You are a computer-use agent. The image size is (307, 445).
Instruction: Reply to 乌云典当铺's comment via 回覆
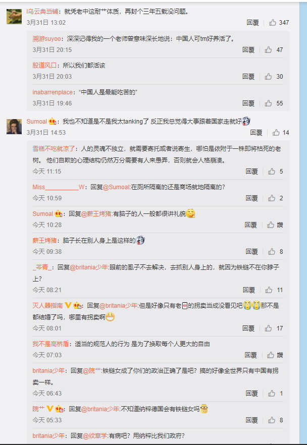[x=252, y=23]
